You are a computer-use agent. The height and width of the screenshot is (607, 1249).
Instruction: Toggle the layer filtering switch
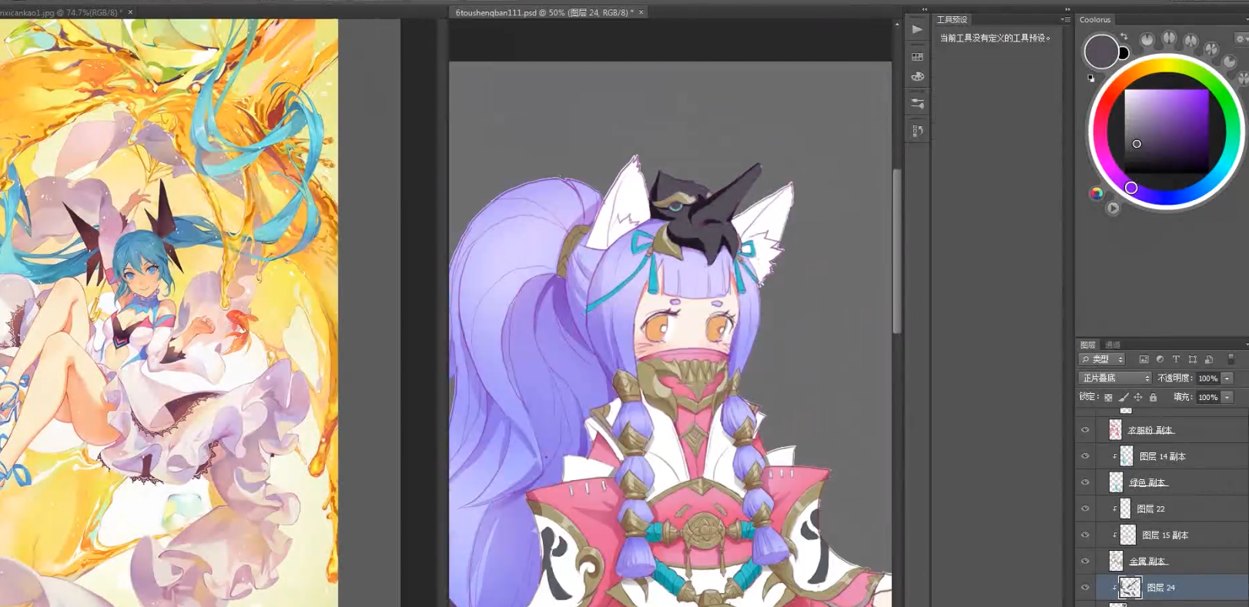(1231, 359)
